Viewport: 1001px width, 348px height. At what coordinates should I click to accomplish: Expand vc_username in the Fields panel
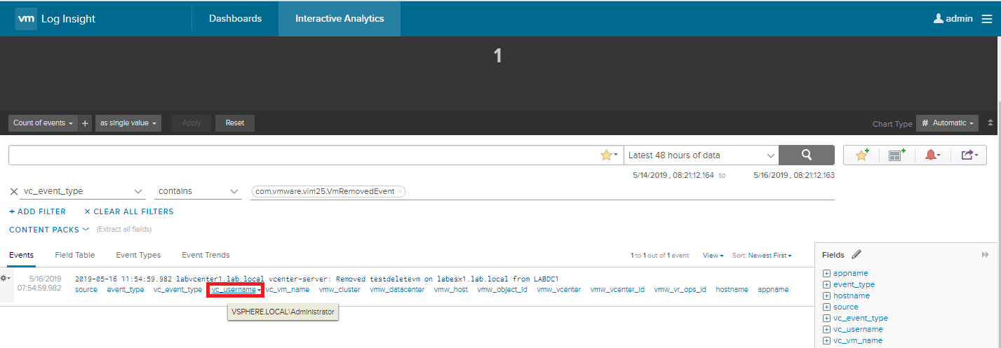827,329
